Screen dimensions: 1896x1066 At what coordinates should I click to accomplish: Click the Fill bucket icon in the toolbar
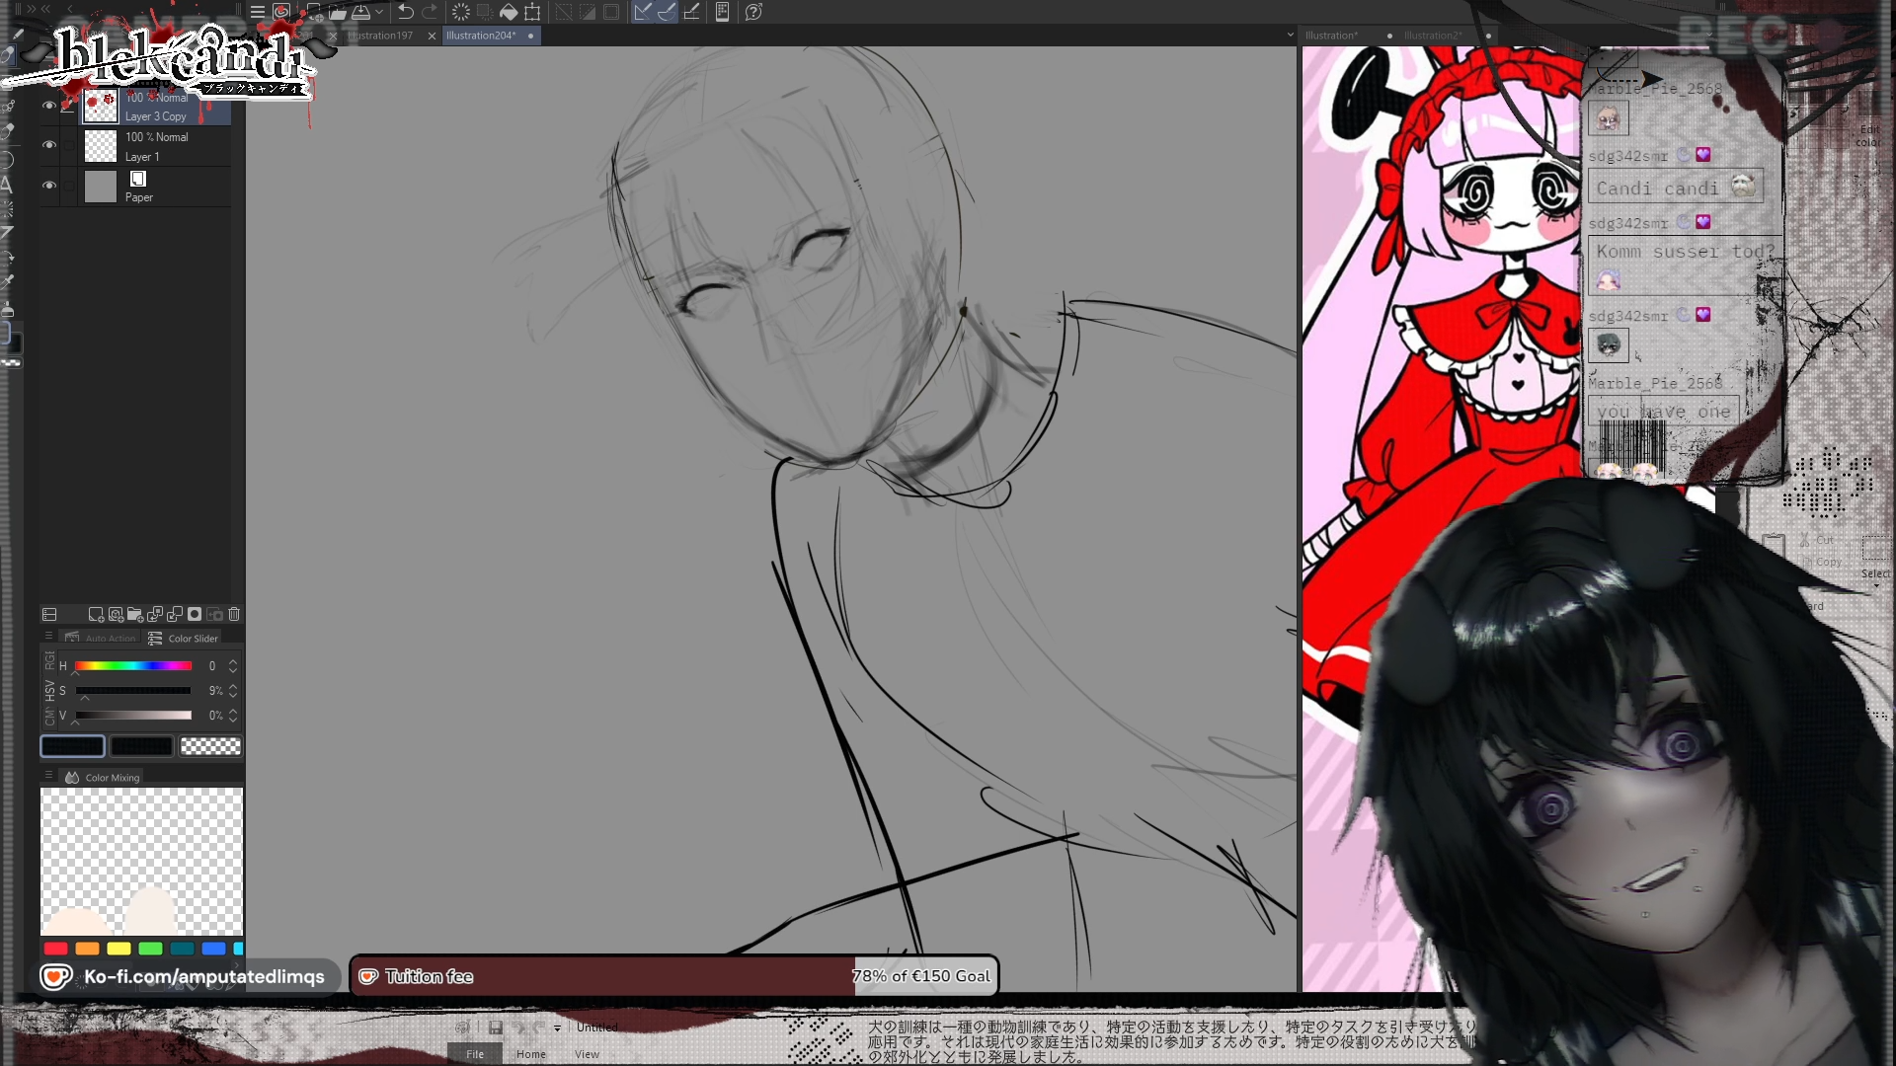pos(509,12)
